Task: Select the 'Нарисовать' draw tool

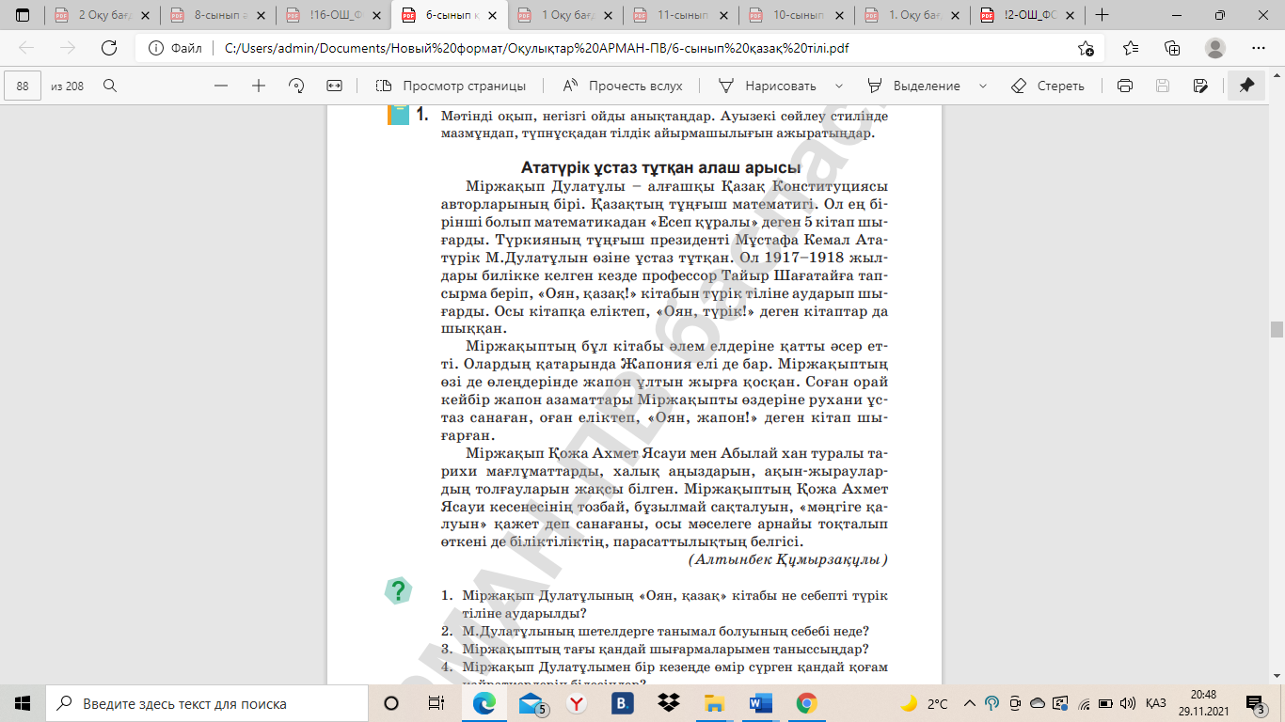Action: click(x=768, y=86)
